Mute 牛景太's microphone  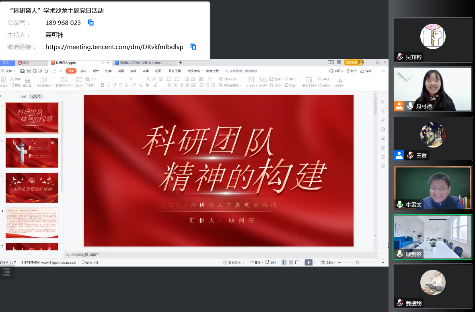point(399,204)
